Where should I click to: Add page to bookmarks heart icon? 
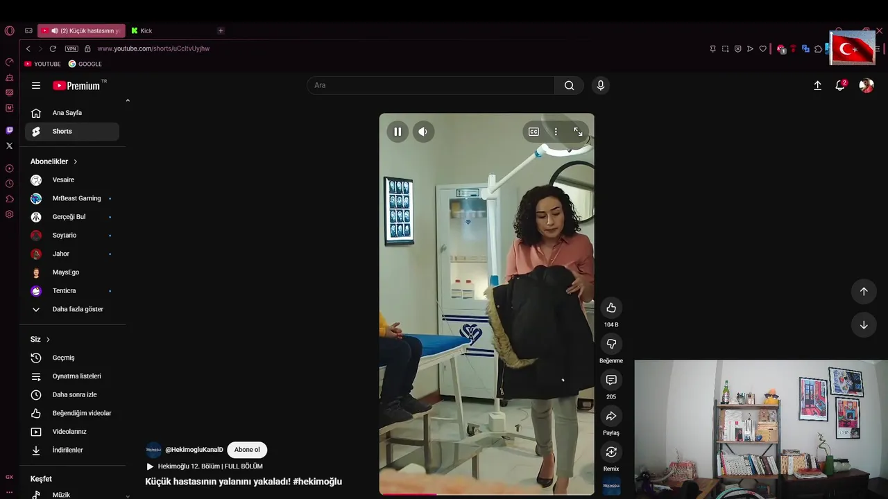click(762, 49)
